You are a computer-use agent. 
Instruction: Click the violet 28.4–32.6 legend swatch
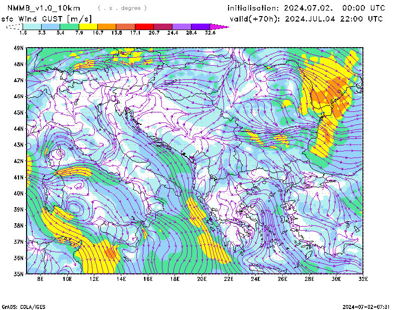pos(200,26)
